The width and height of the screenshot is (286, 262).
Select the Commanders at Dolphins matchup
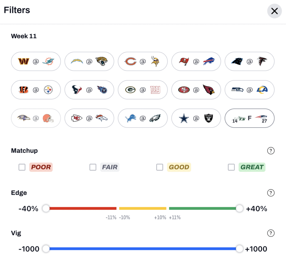click(x=36, y=61)
